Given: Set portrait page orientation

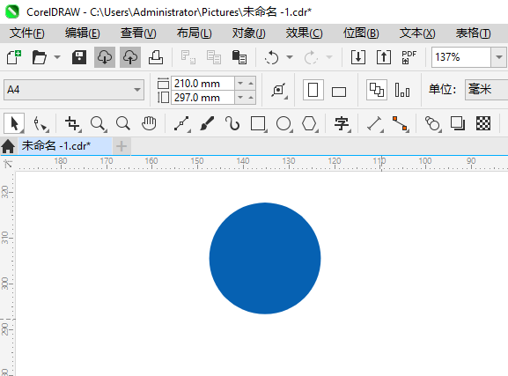Looking at the screenshot, I should coord(313,90).
